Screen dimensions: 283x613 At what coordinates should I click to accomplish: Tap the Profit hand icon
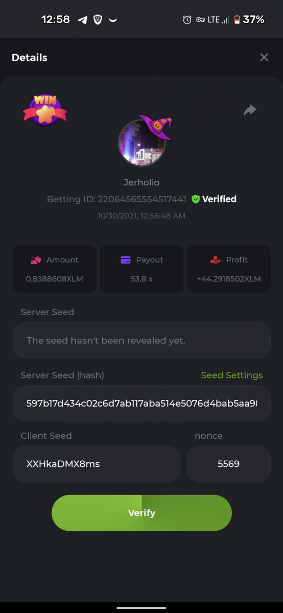(x=215, y=260)
